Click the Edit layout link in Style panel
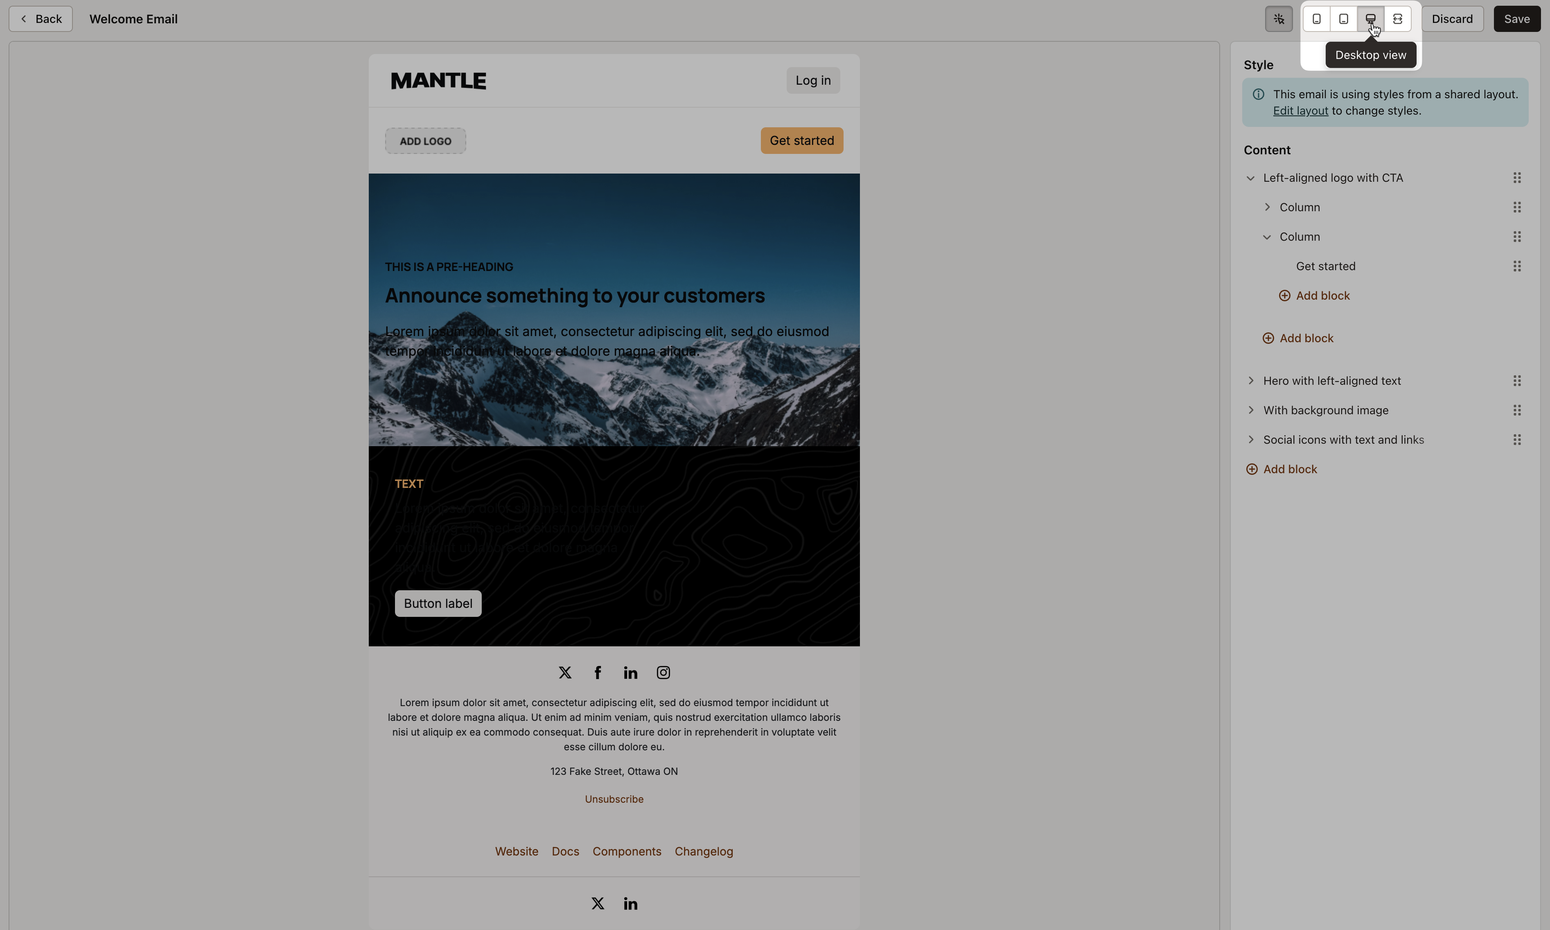1550x930 pixels. [1301, 111]
